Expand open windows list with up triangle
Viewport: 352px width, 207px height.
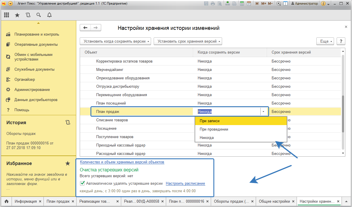(346, 201)
